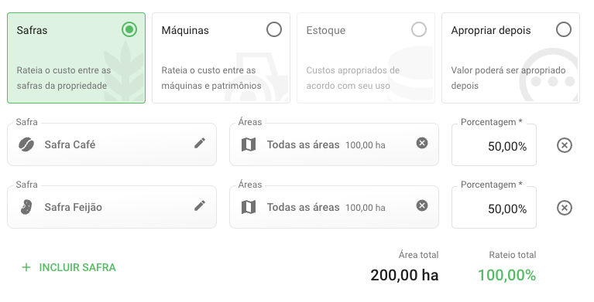Open the Safra Café selector field
Screen dimensions: 594x302
pyautogui.click(x=112, y=144)
